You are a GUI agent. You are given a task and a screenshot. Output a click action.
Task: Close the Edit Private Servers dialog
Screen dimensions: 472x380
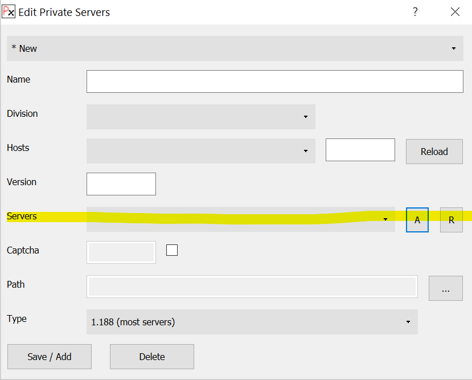coord(455,12)
